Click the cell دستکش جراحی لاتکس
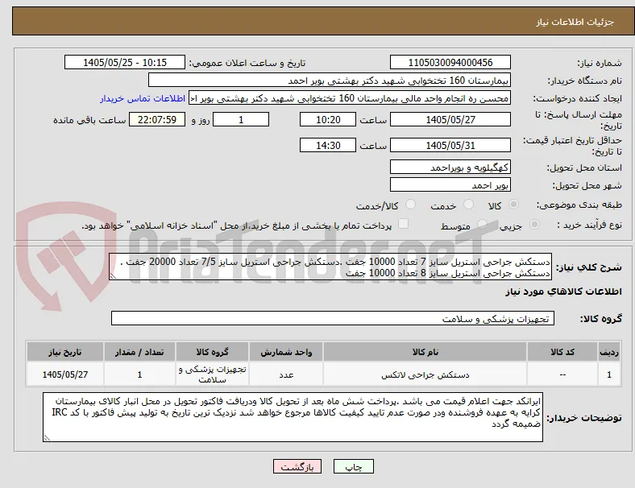Screen dimensions: 635x488 point(425,374)
